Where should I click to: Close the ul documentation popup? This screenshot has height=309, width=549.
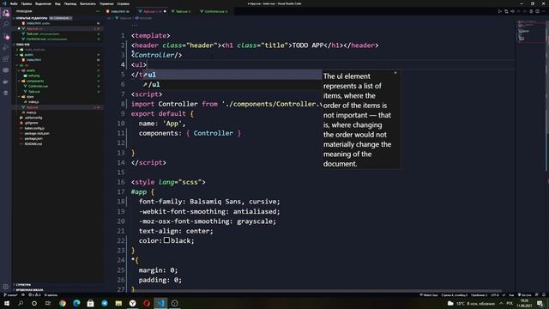pyautogui.click(x=395, y=73)
